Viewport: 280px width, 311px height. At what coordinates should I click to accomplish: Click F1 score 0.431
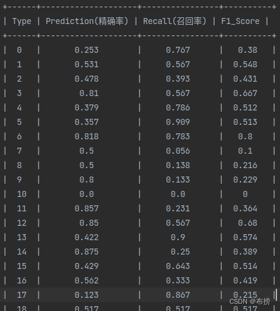point(245,79)
